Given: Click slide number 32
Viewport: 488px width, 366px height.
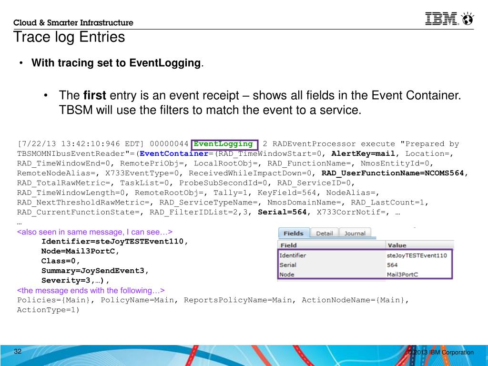Looking at the screenshot, I should click(x=18, y=351).
